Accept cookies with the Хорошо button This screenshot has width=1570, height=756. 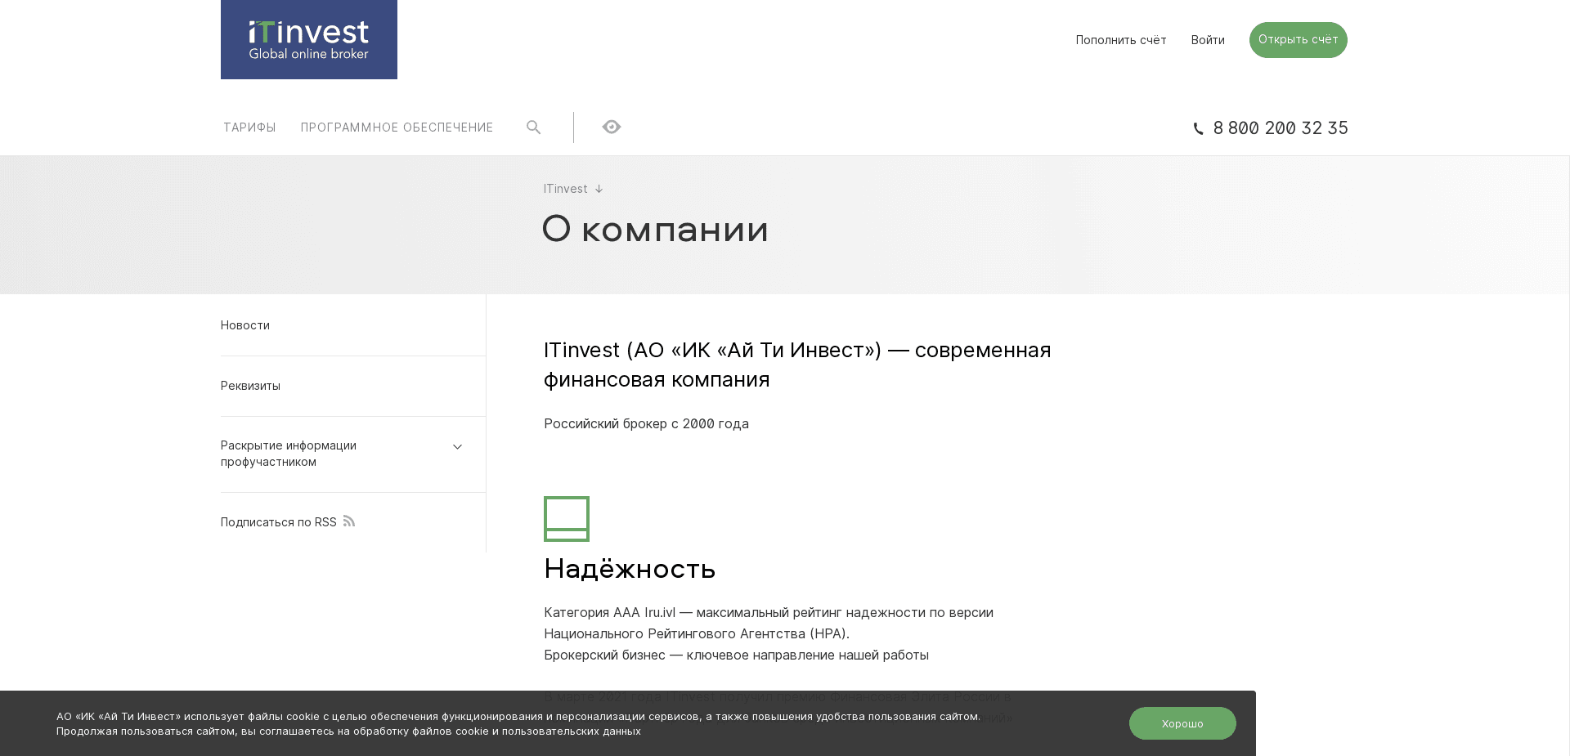tap(1182, 722)
